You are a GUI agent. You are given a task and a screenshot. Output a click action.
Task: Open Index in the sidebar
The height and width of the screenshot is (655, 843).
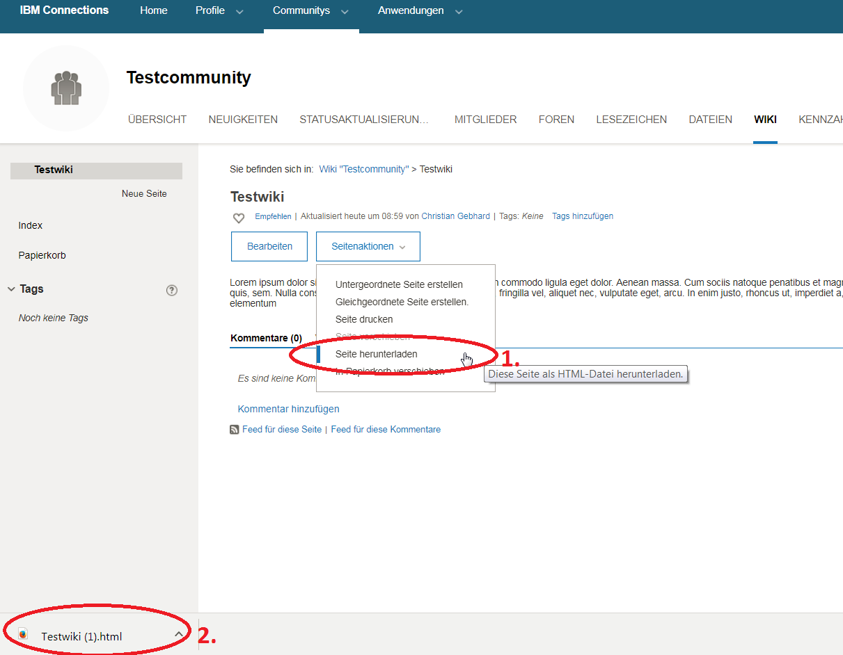(x=31, y=225)
